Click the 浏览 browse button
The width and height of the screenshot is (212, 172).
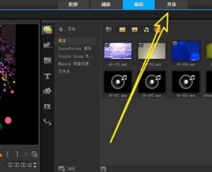67,169
